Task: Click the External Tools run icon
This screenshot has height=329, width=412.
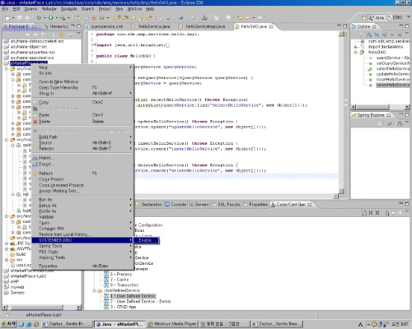Action: pyautogui.click(x=63, y=18)
